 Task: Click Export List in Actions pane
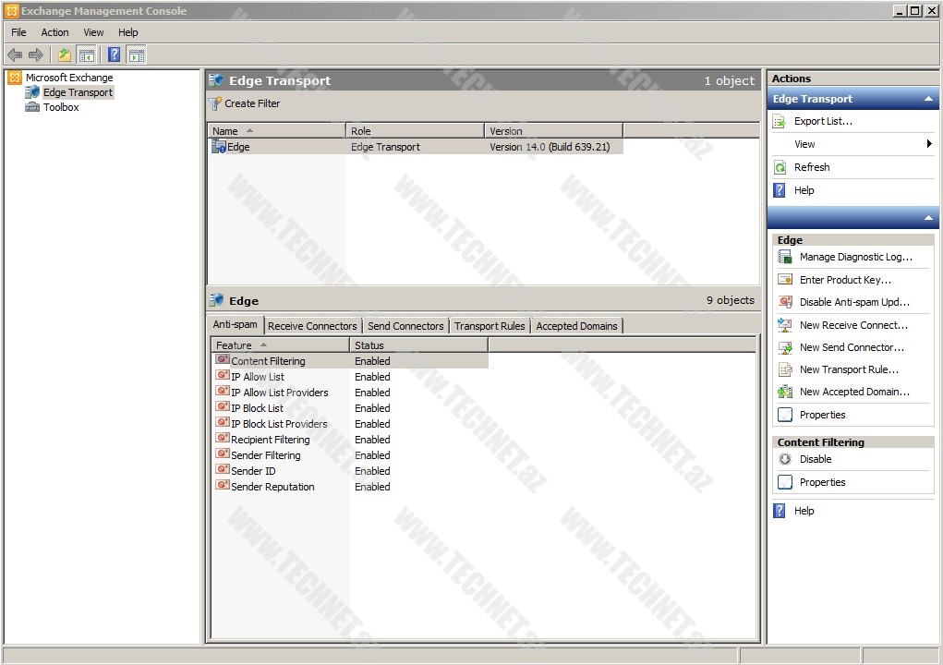tap(823, 121)
